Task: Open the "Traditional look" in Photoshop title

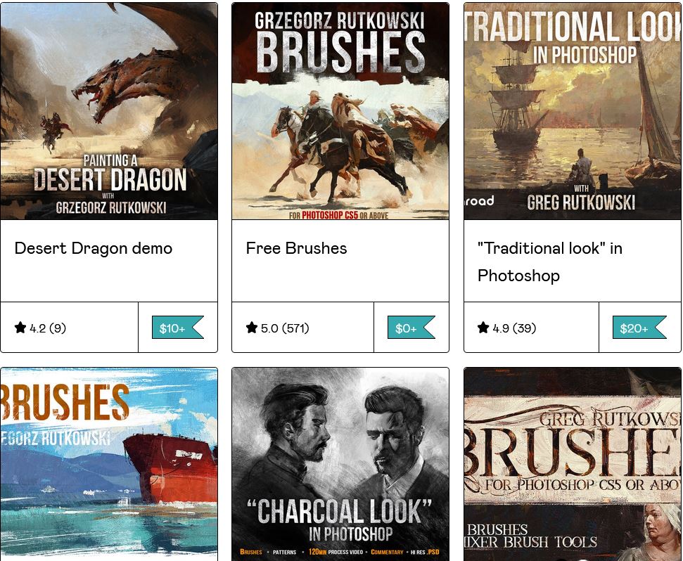Action: [550, 262]
